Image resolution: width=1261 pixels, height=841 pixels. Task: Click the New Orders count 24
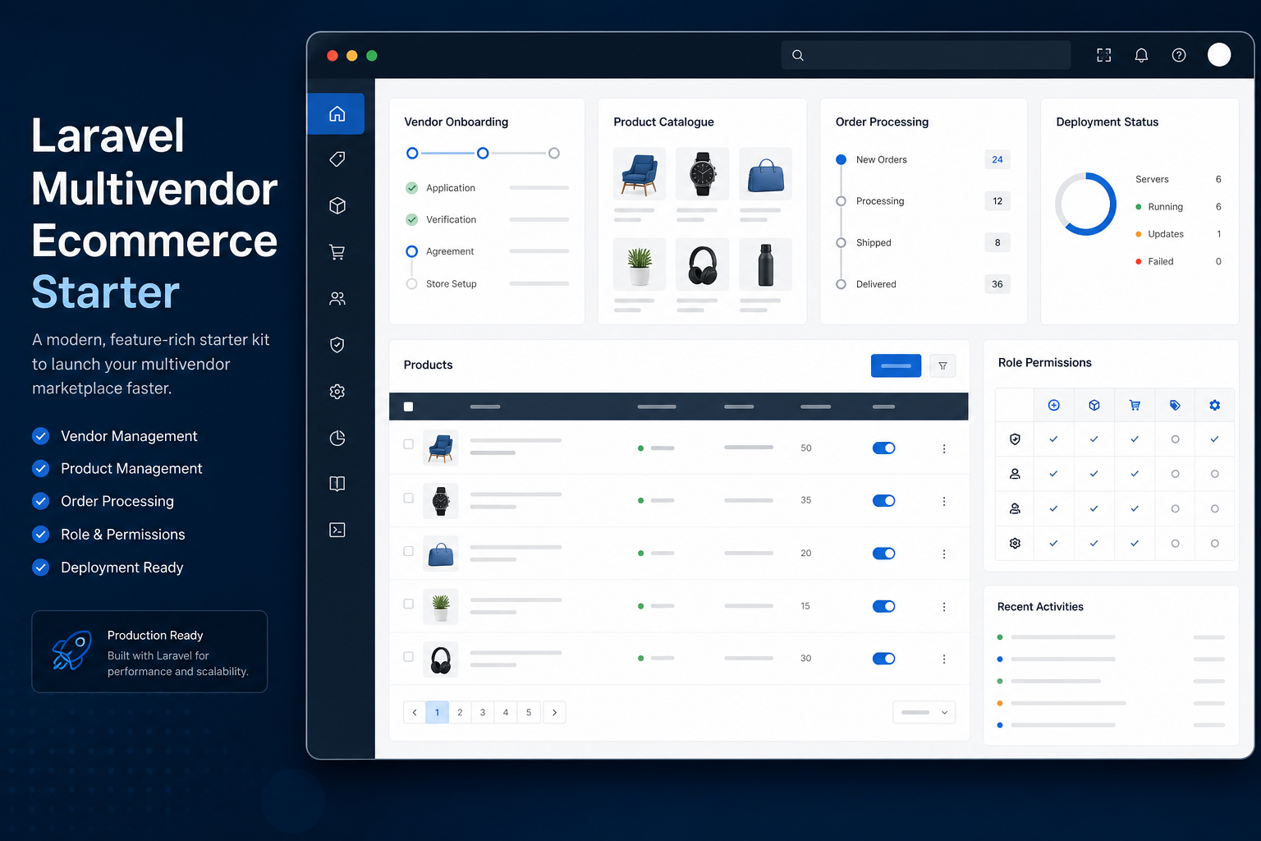coord(997,159)
